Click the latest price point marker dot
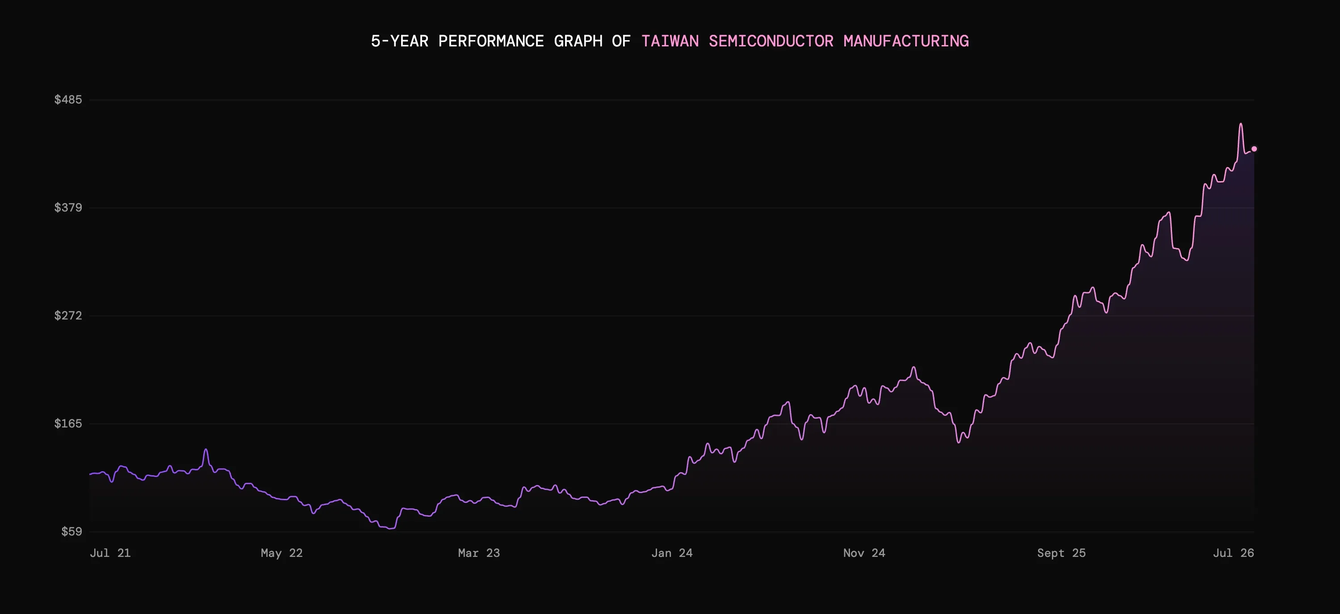The width and height of the screenshot is (1340, 614). 1254,149
